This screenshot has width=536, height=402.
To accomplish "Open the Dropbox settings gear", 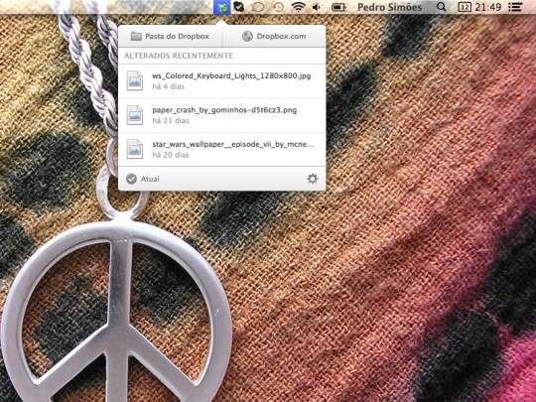I will (312, 179).
